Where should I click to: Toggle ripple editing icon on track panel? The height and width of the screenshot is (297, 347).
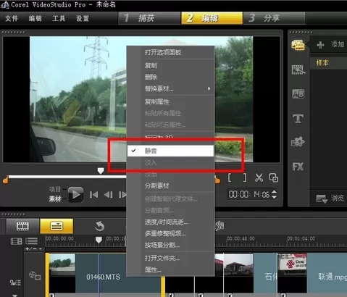[15, 283]
